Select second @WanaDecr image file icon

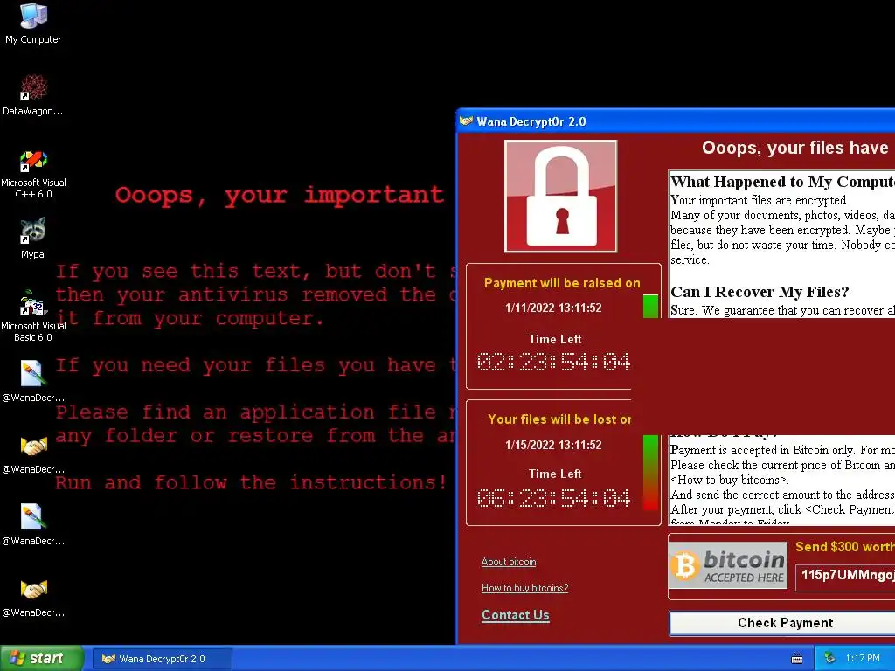(x=33, y=524)
